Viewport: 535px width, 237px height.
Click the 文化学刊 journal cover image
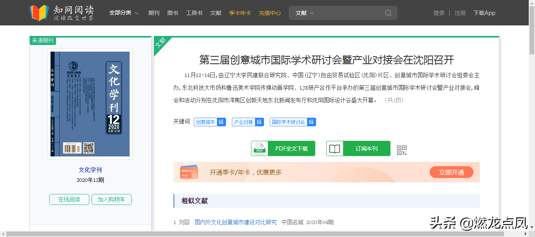click(x=90, y=104)
